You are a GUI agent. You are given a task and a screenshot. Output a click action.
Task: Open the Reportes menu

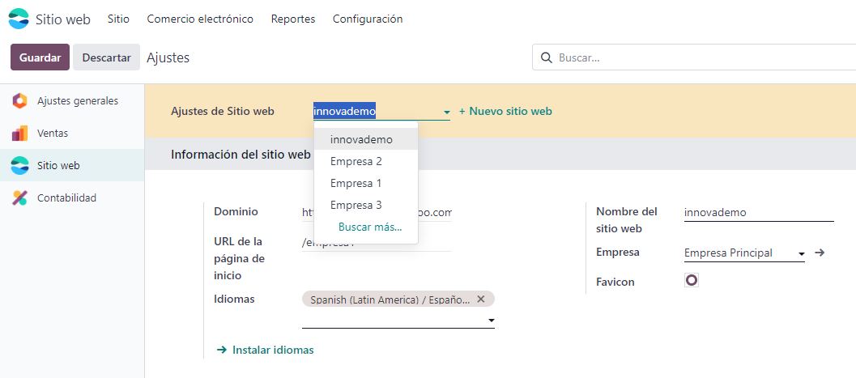(293, 19)
